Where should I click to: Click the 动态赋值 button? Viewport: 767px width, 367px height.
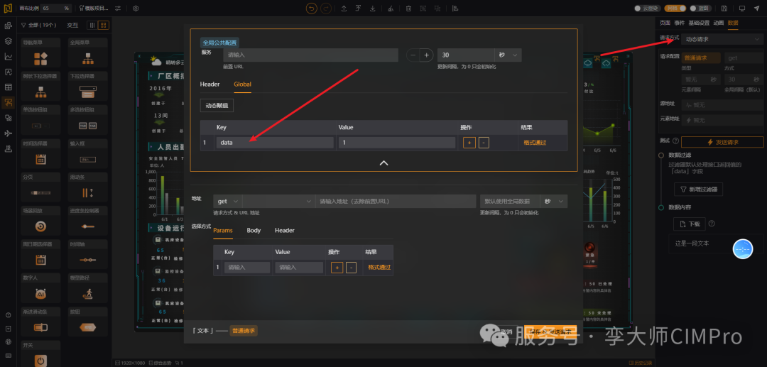pyautogui.click(x=217, y=105)
